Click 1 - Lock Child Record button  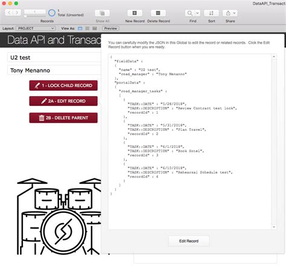[x=63, y=85]
